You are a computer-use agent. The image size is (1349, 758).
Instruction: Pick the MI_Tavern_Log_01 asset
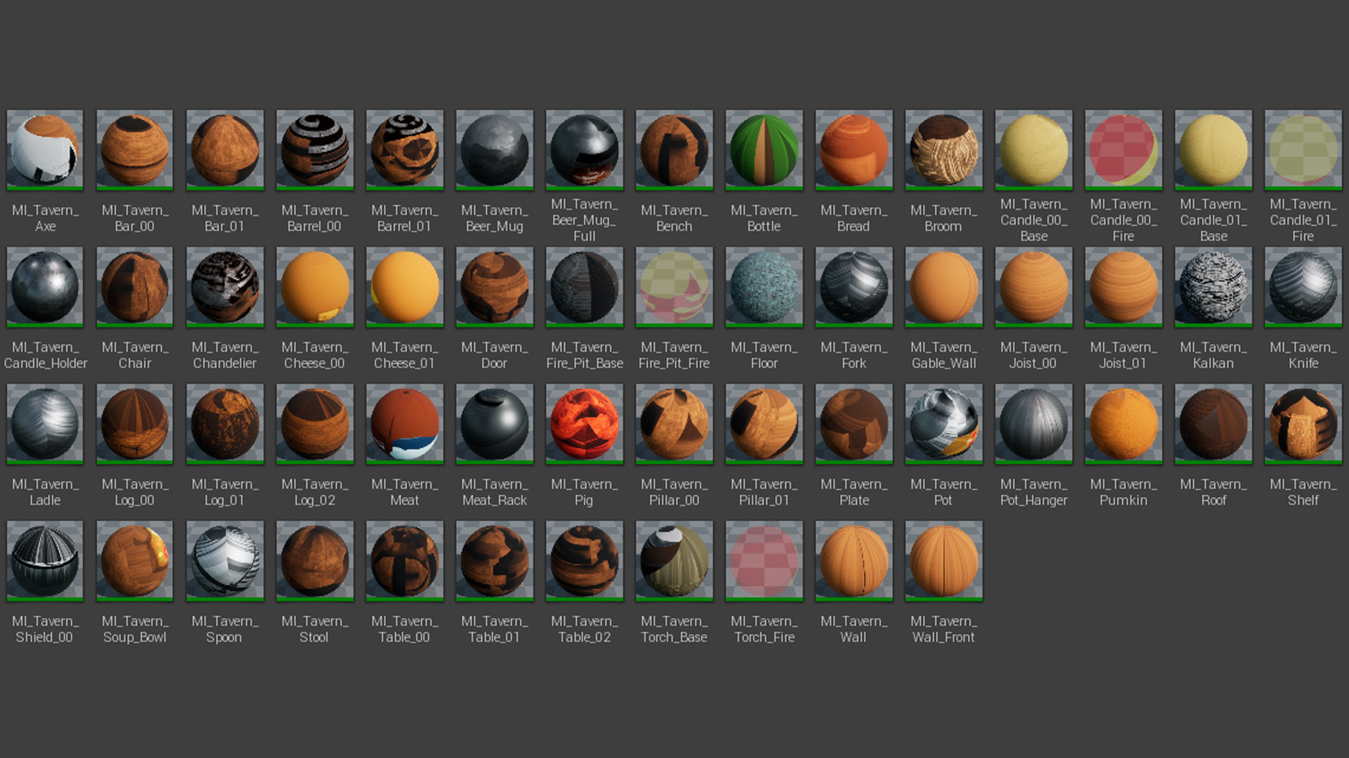(x=225, y=423)
